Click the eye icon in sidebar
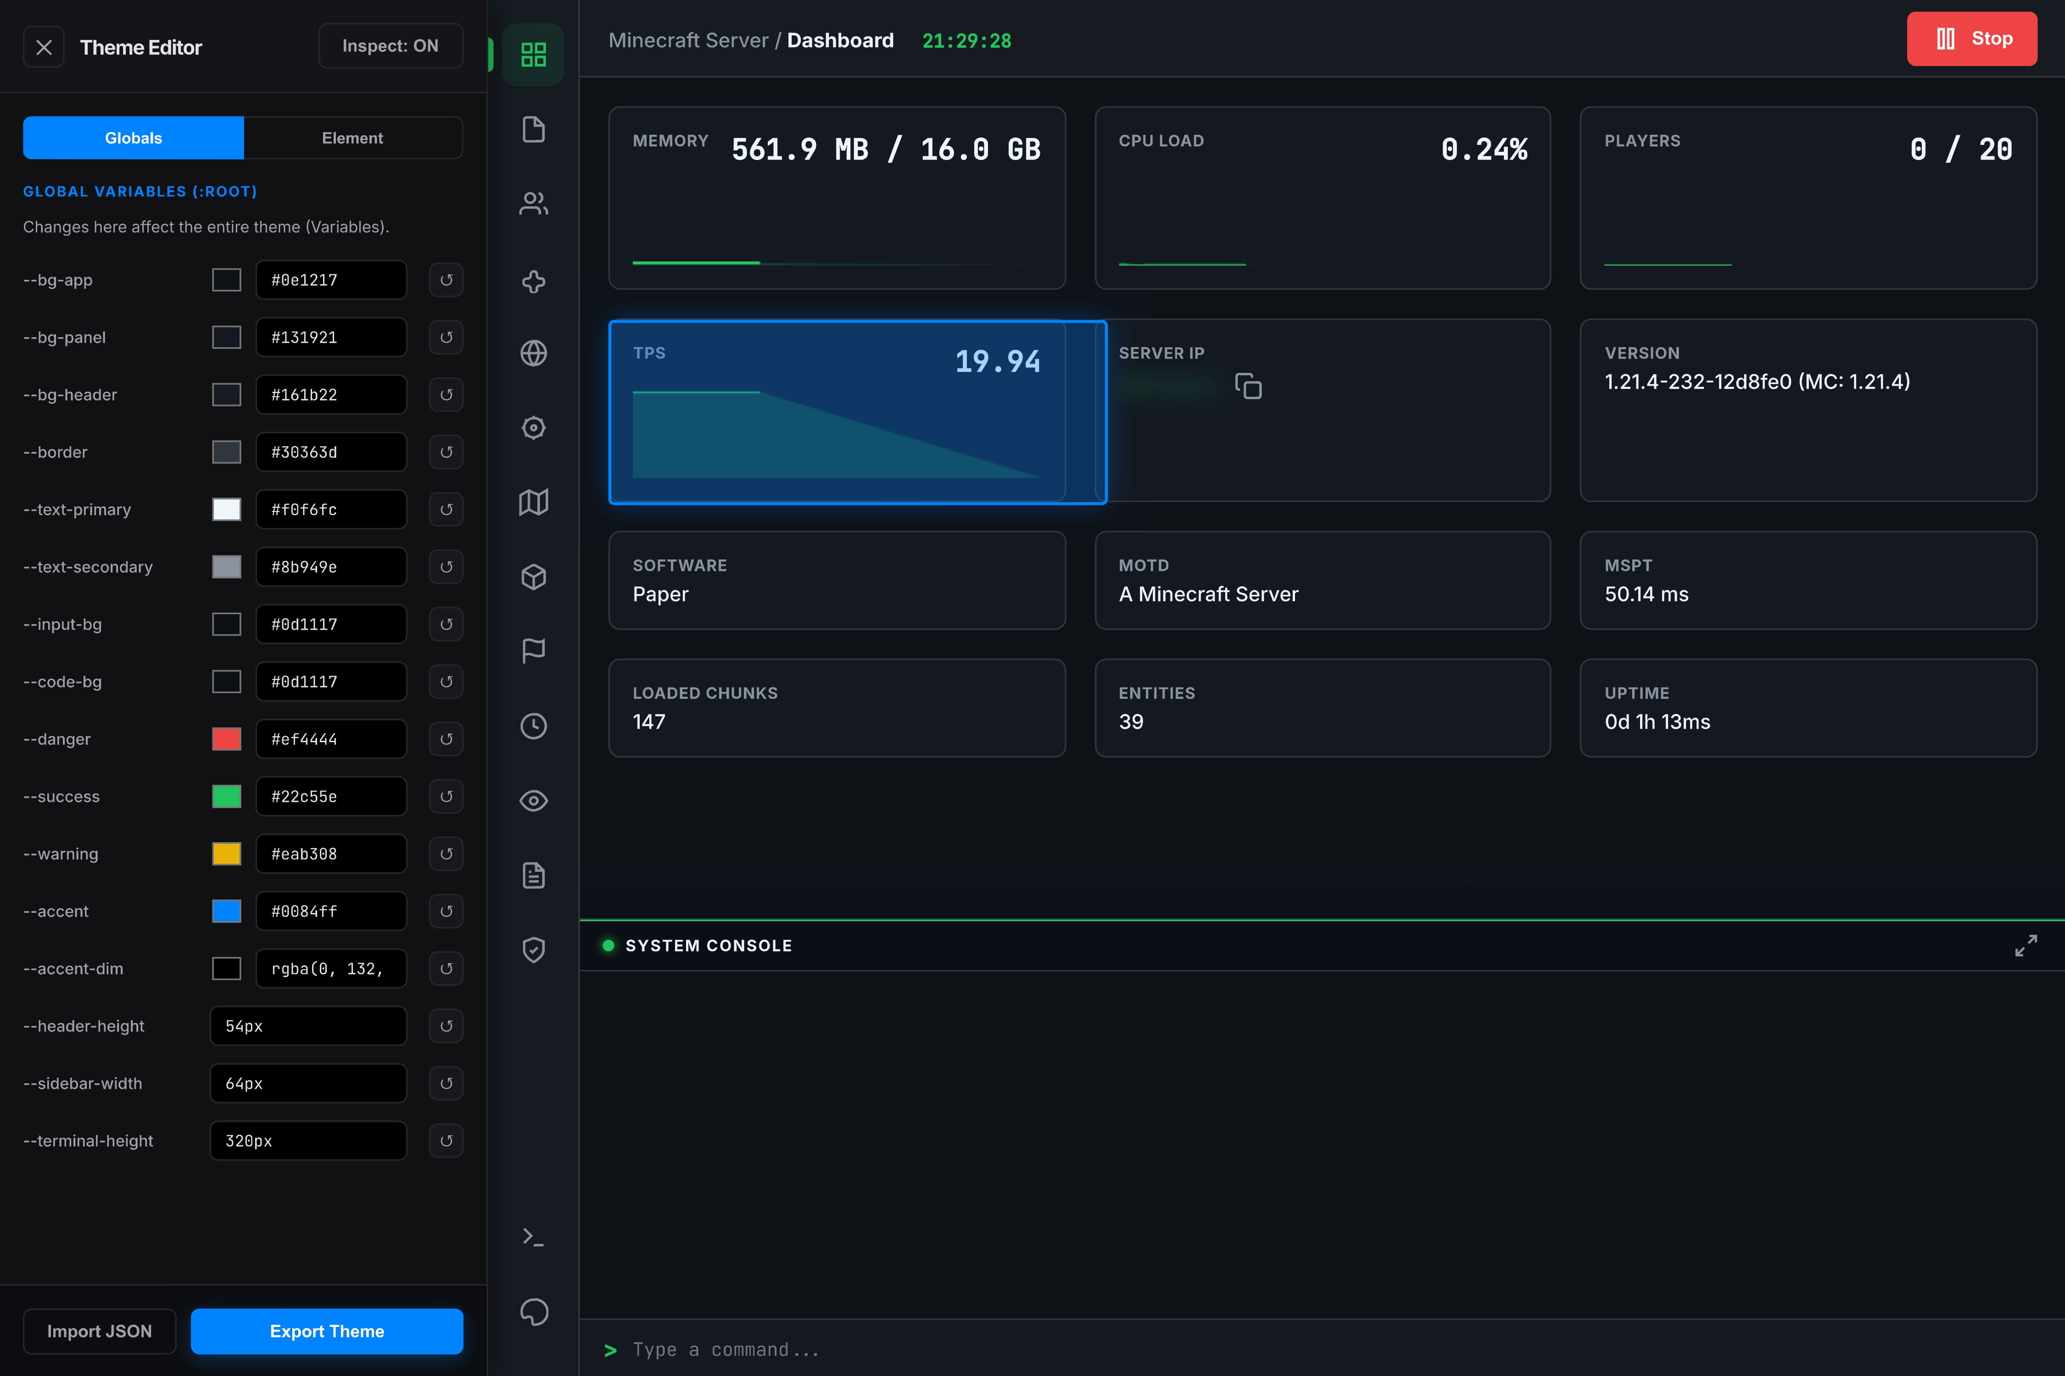This screenshot has width=2065, height=1376. point(533,800)
